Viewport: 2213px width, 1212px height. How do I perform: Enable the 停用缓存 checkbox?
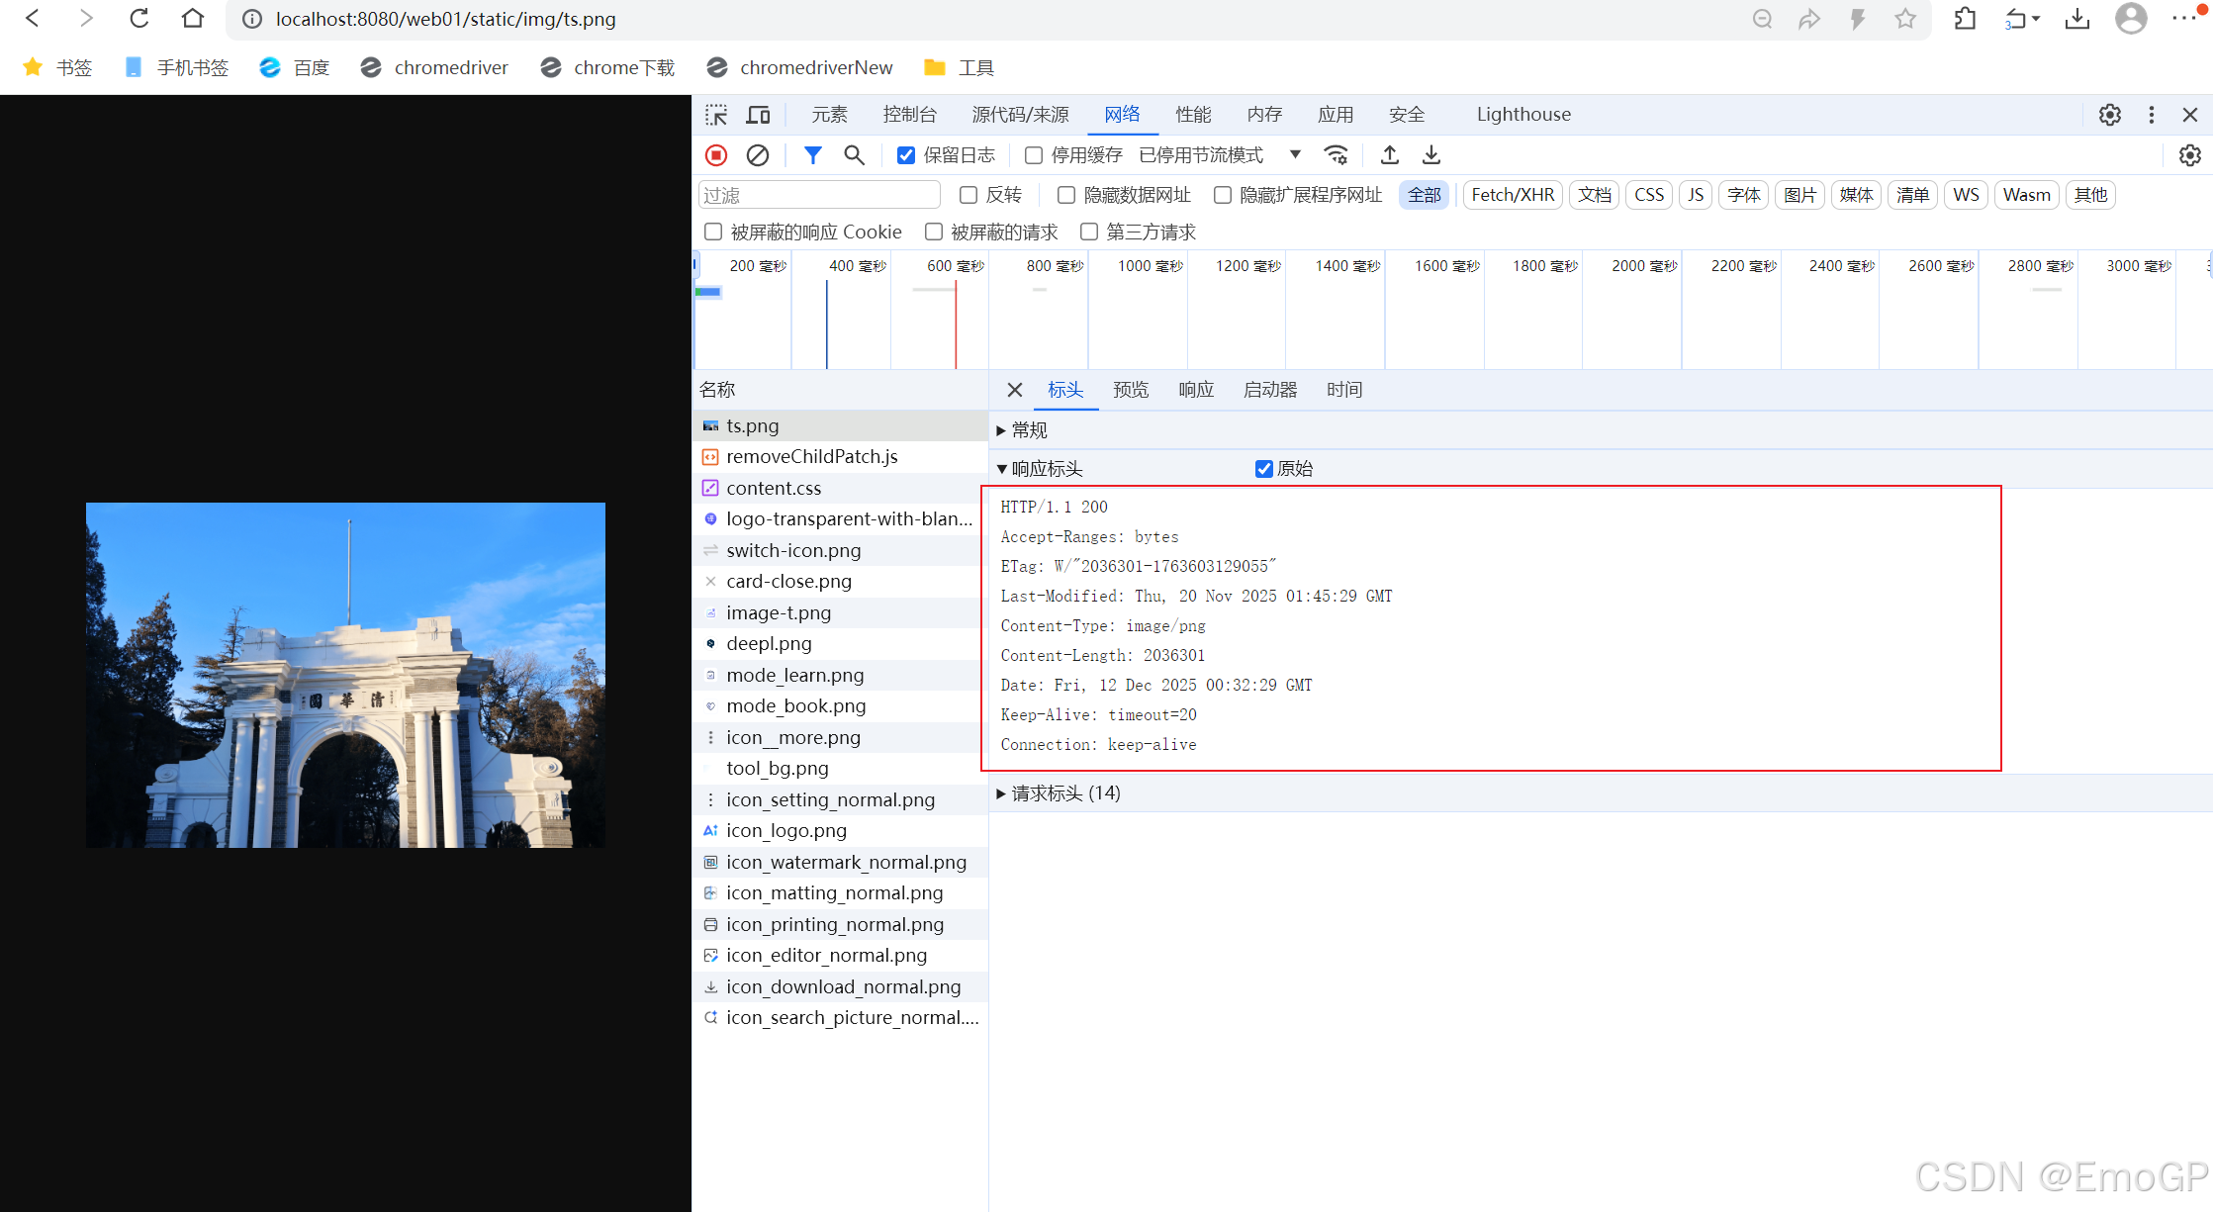[x=1034, y=155]
